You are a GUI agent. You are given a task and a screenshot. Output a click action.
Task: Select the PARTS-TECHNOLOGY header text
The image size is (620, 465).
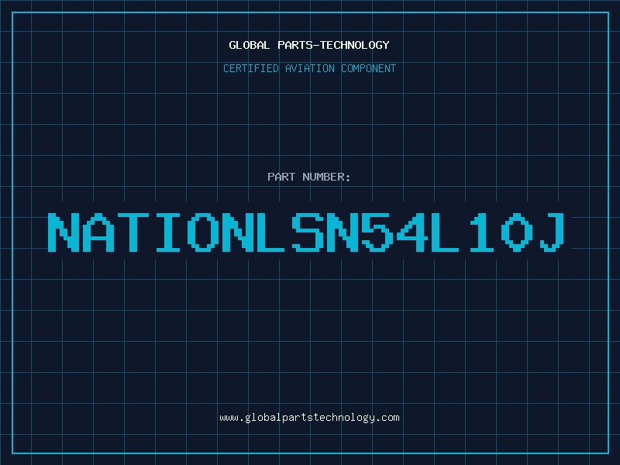(x=333, y=45)
